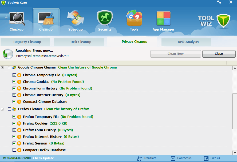Screen dimensions: 237x162
Task: Click the Like us link
Action: 215,158
